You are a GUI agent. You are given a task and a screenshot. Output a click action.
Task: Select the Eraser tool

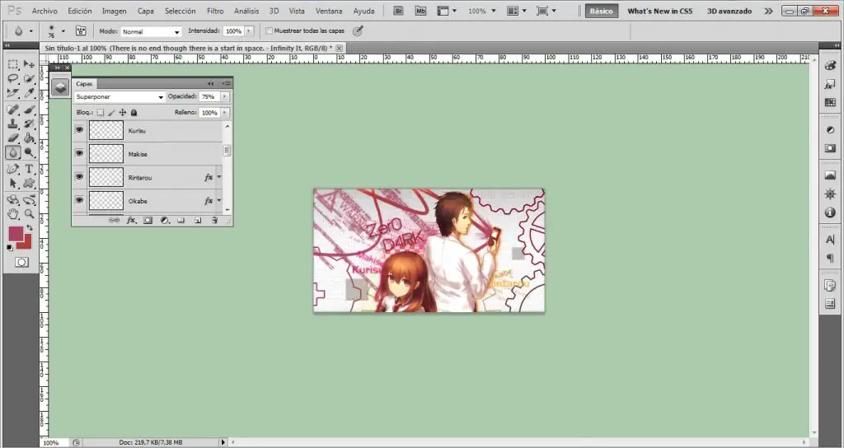click(x=13, y=138)
